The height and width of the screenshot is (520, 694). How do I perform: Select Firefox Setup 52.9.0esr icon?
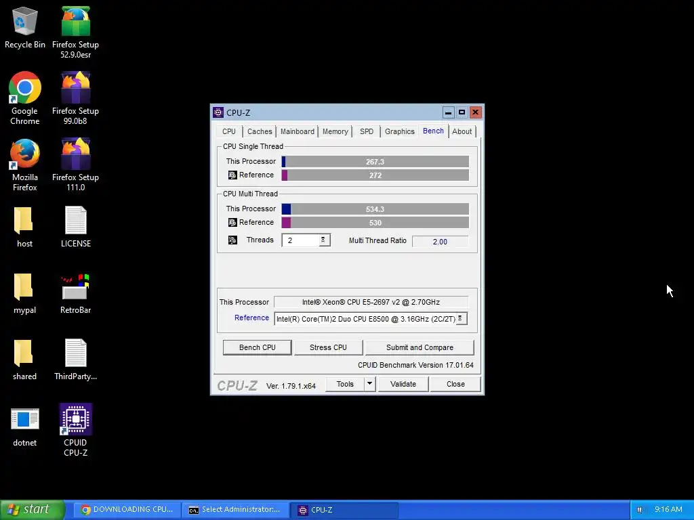click(x=76, y=32)
